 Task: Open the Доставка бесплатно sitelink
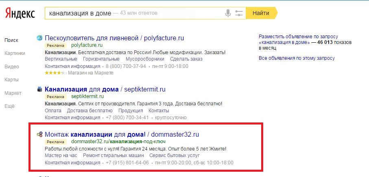(x=90, y=110)
